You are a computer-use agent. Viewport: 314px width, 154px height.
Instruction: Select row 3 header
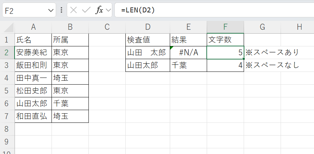[7, 65]
